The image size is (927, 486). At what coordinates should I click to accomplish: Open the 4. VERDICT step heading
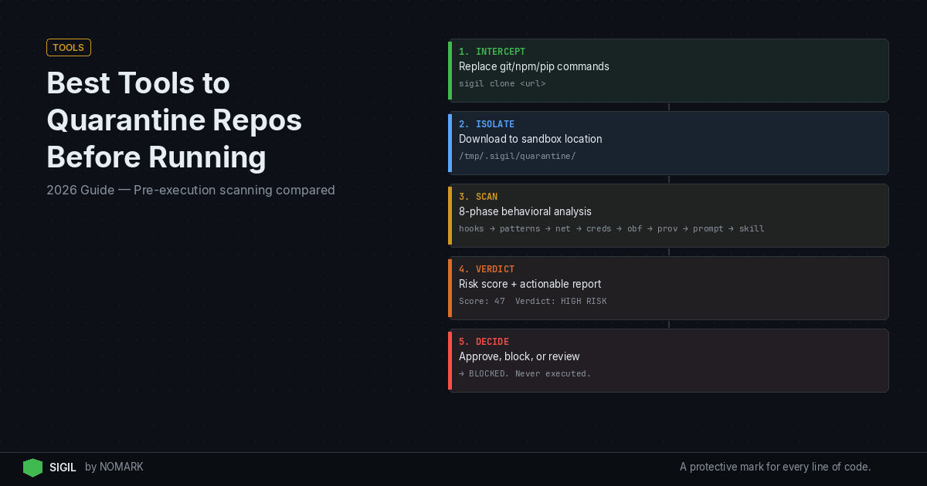pos(487,269)
